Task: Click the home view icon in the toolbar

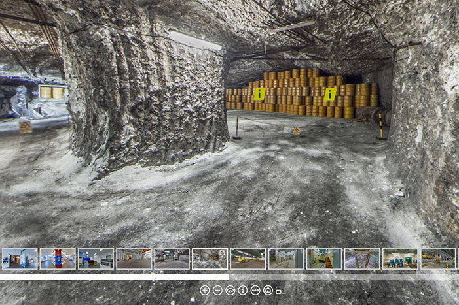Action: pyautogui.click(x=268, y=291)
